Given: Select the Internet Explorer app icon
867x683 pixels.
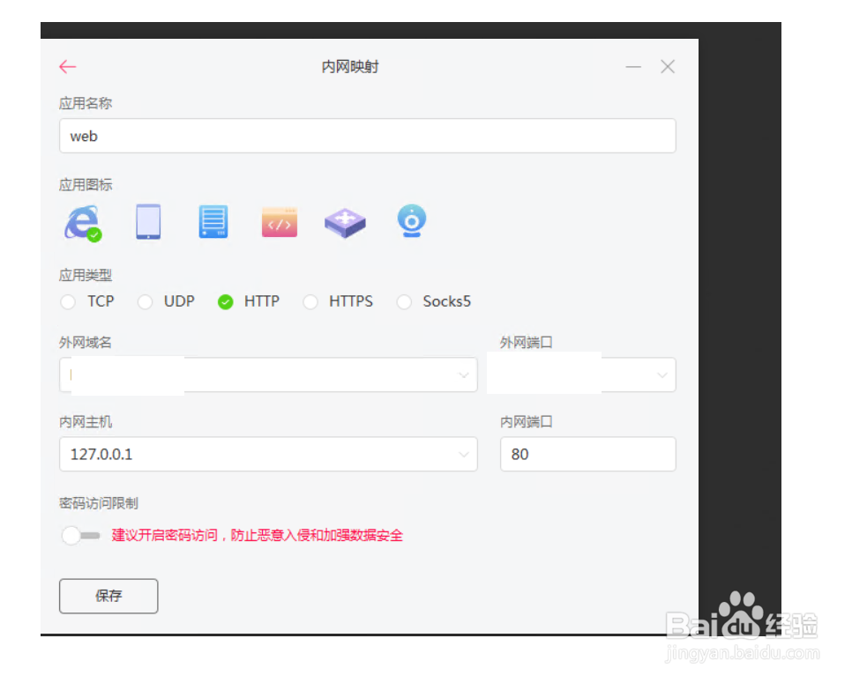Looking at the screenshot, I should 83,223.
